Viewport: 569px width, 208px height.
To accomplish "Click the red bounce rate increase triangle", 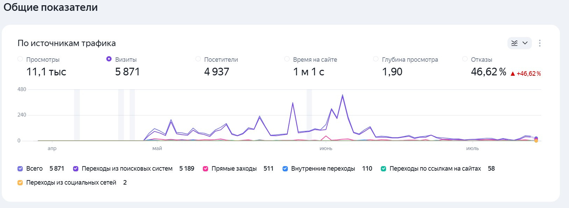I will [513, 74].
